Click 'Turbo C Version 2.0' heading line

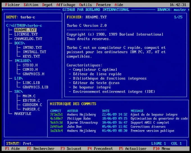point(87,26)
